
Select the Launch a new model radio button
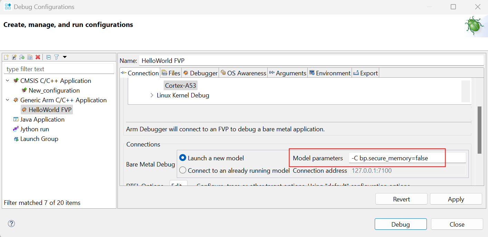pos(183,158)
